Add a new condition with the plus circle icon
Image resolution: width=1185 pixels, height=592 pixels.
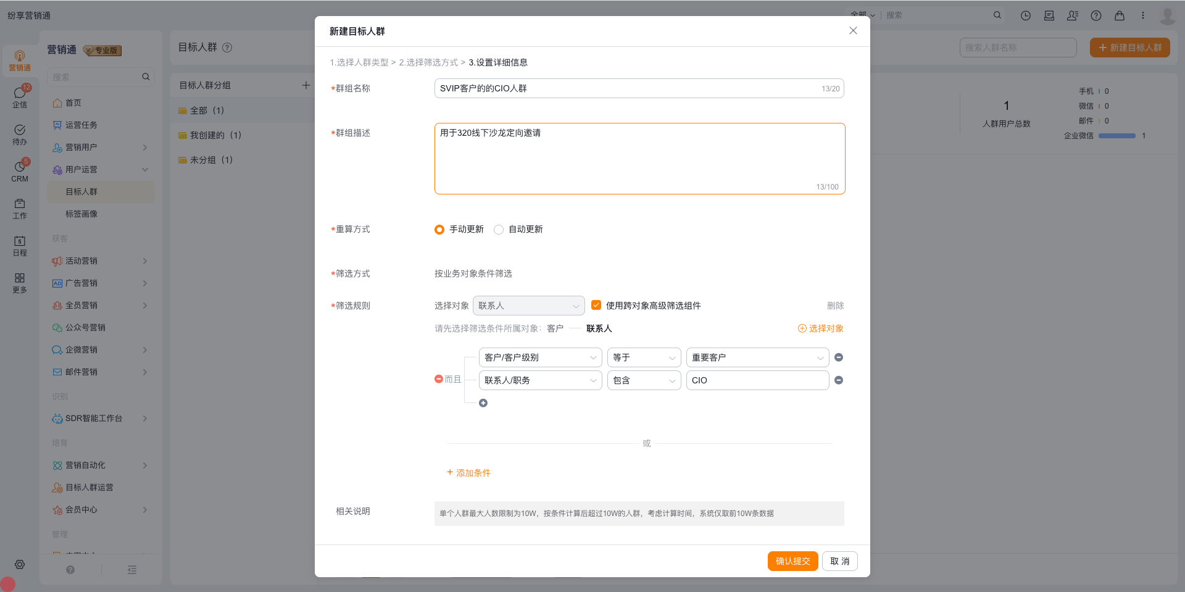coord(483,403)
